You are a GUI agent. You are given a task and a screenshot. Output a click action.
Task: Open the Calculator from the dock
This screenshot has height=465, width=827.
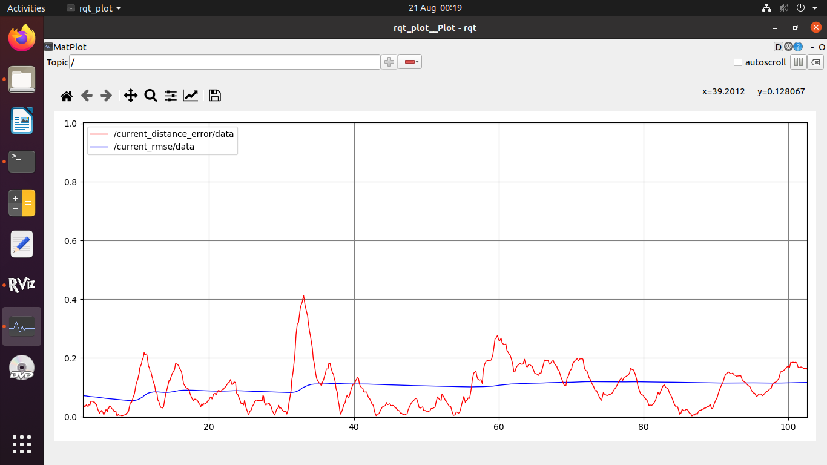point(22,203)
